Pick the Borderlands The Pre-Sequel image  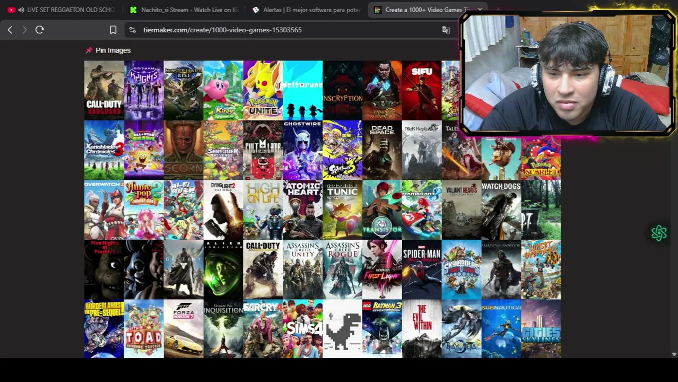(x=104, y=329)
